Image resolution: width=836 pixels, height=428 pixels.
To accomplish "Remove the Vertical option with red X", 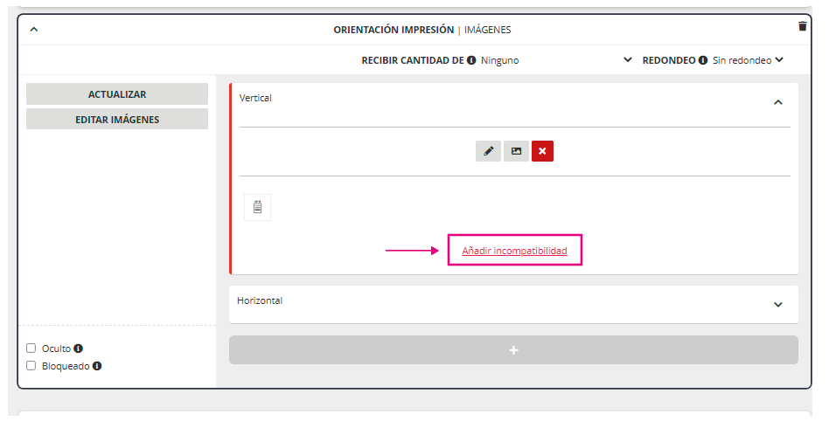I will tap(542, 151).
